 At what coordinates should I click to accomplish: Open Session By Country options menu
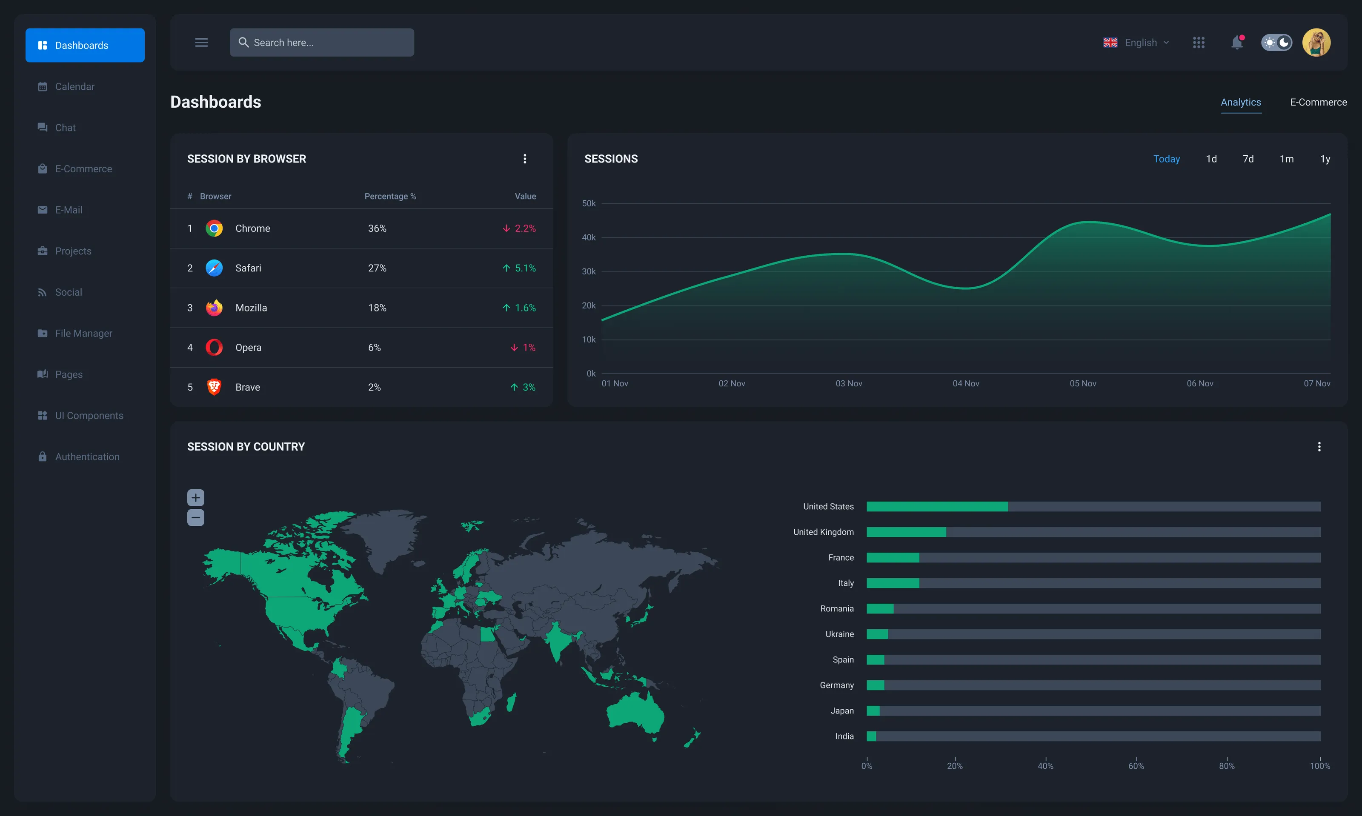point(1319,446)
